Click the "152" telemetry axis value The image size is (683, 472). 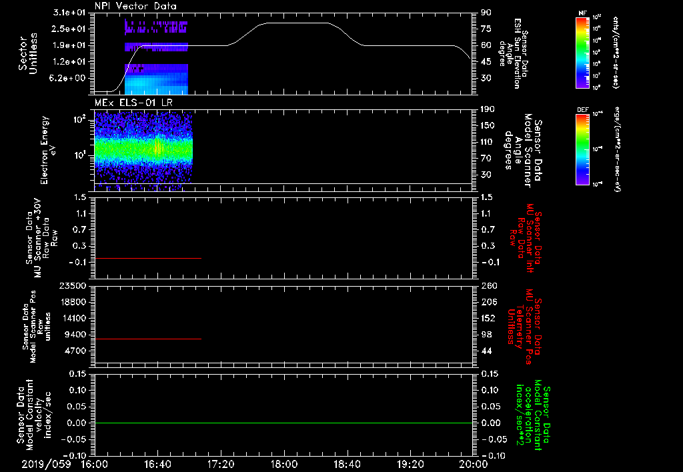click(x=488, y=318)
